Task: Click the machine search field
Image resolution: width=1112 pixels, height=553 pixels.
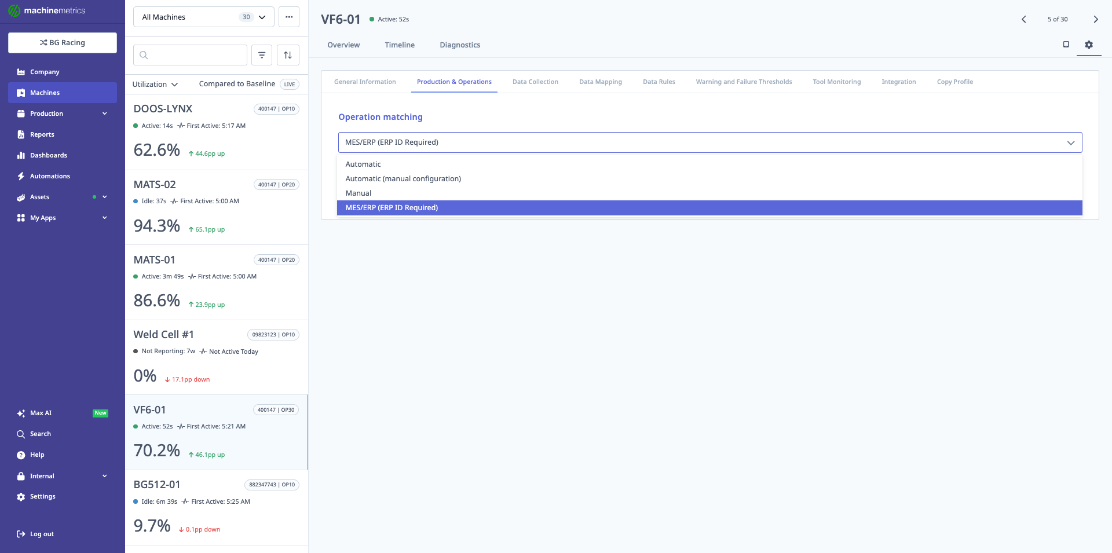Action: pyautogui.click(x=191, y=55)
